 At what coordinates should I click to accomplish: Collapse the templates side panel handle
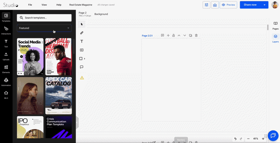pyautogui.click(x=77, y=122)
